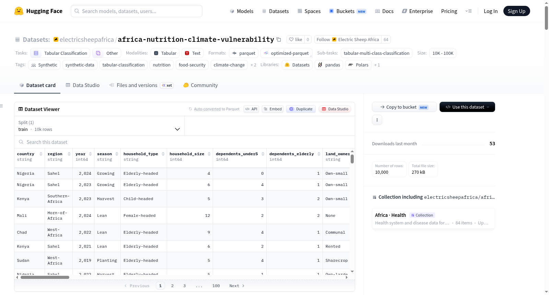
Task: Go to page 100 of the dataset
Action: tap(216, 286)
